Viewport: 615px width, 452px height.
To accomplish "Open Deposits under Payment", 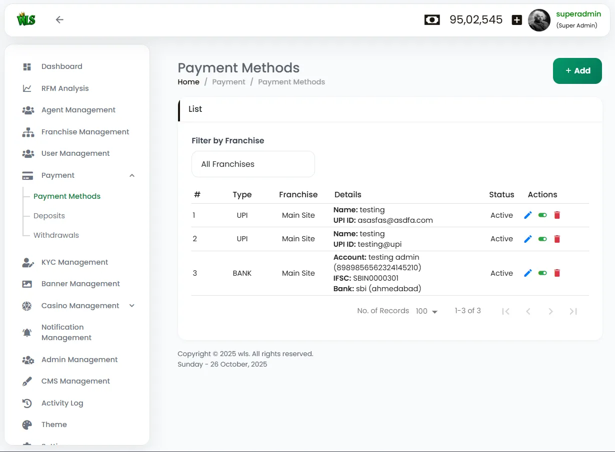I will pyautogui.click(x=49, y=216).
